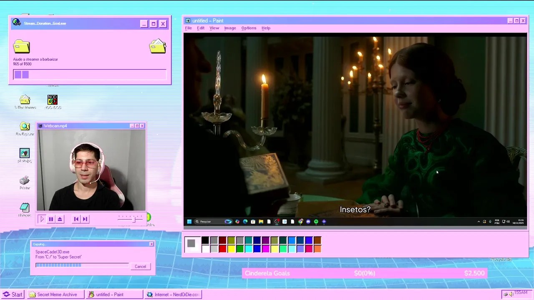
Task: Pick the dark red palette swatch
Action: [x=222, y=240]
